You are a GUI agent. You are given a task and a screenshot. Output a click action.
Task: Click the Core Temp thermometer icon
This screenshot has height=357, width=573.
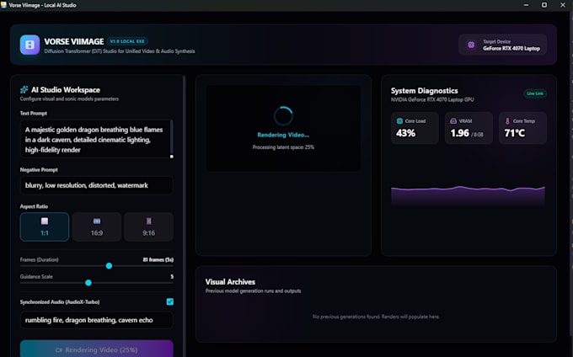(x=507, y=121)
